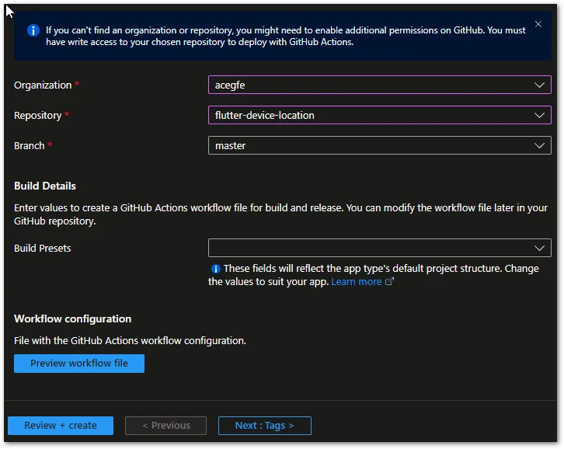Click text 'File with the GitHub Actions workflow configuration.'
The width and height of the screenshot is (564, 449).
[130, 341]
